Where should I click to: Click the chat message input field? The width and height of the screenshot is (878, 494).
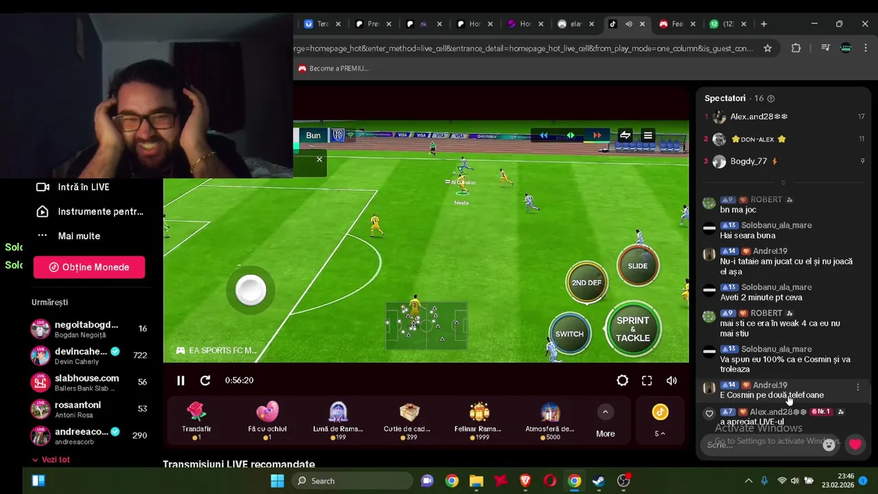[761, 445]
